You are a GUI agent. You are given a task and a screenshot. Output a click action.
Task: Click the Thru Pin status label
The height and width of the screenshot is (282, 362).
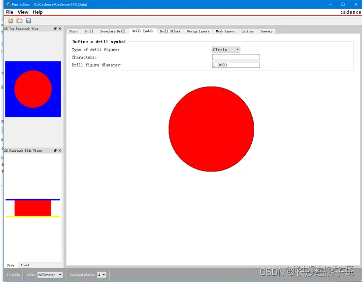[13, 275]
